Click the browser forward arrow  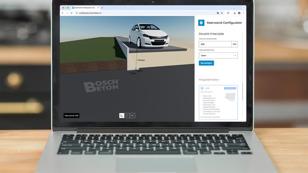point(67,13)
